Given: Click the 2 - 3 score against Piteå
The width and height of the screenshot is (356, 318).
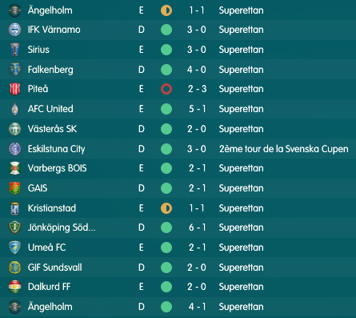Looking at the screenshot, I should (197, 89).
